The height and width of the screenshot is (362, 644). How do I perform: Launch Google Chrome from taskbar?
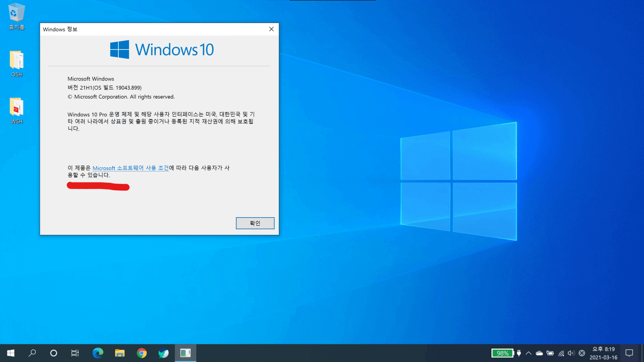[142, 353]
